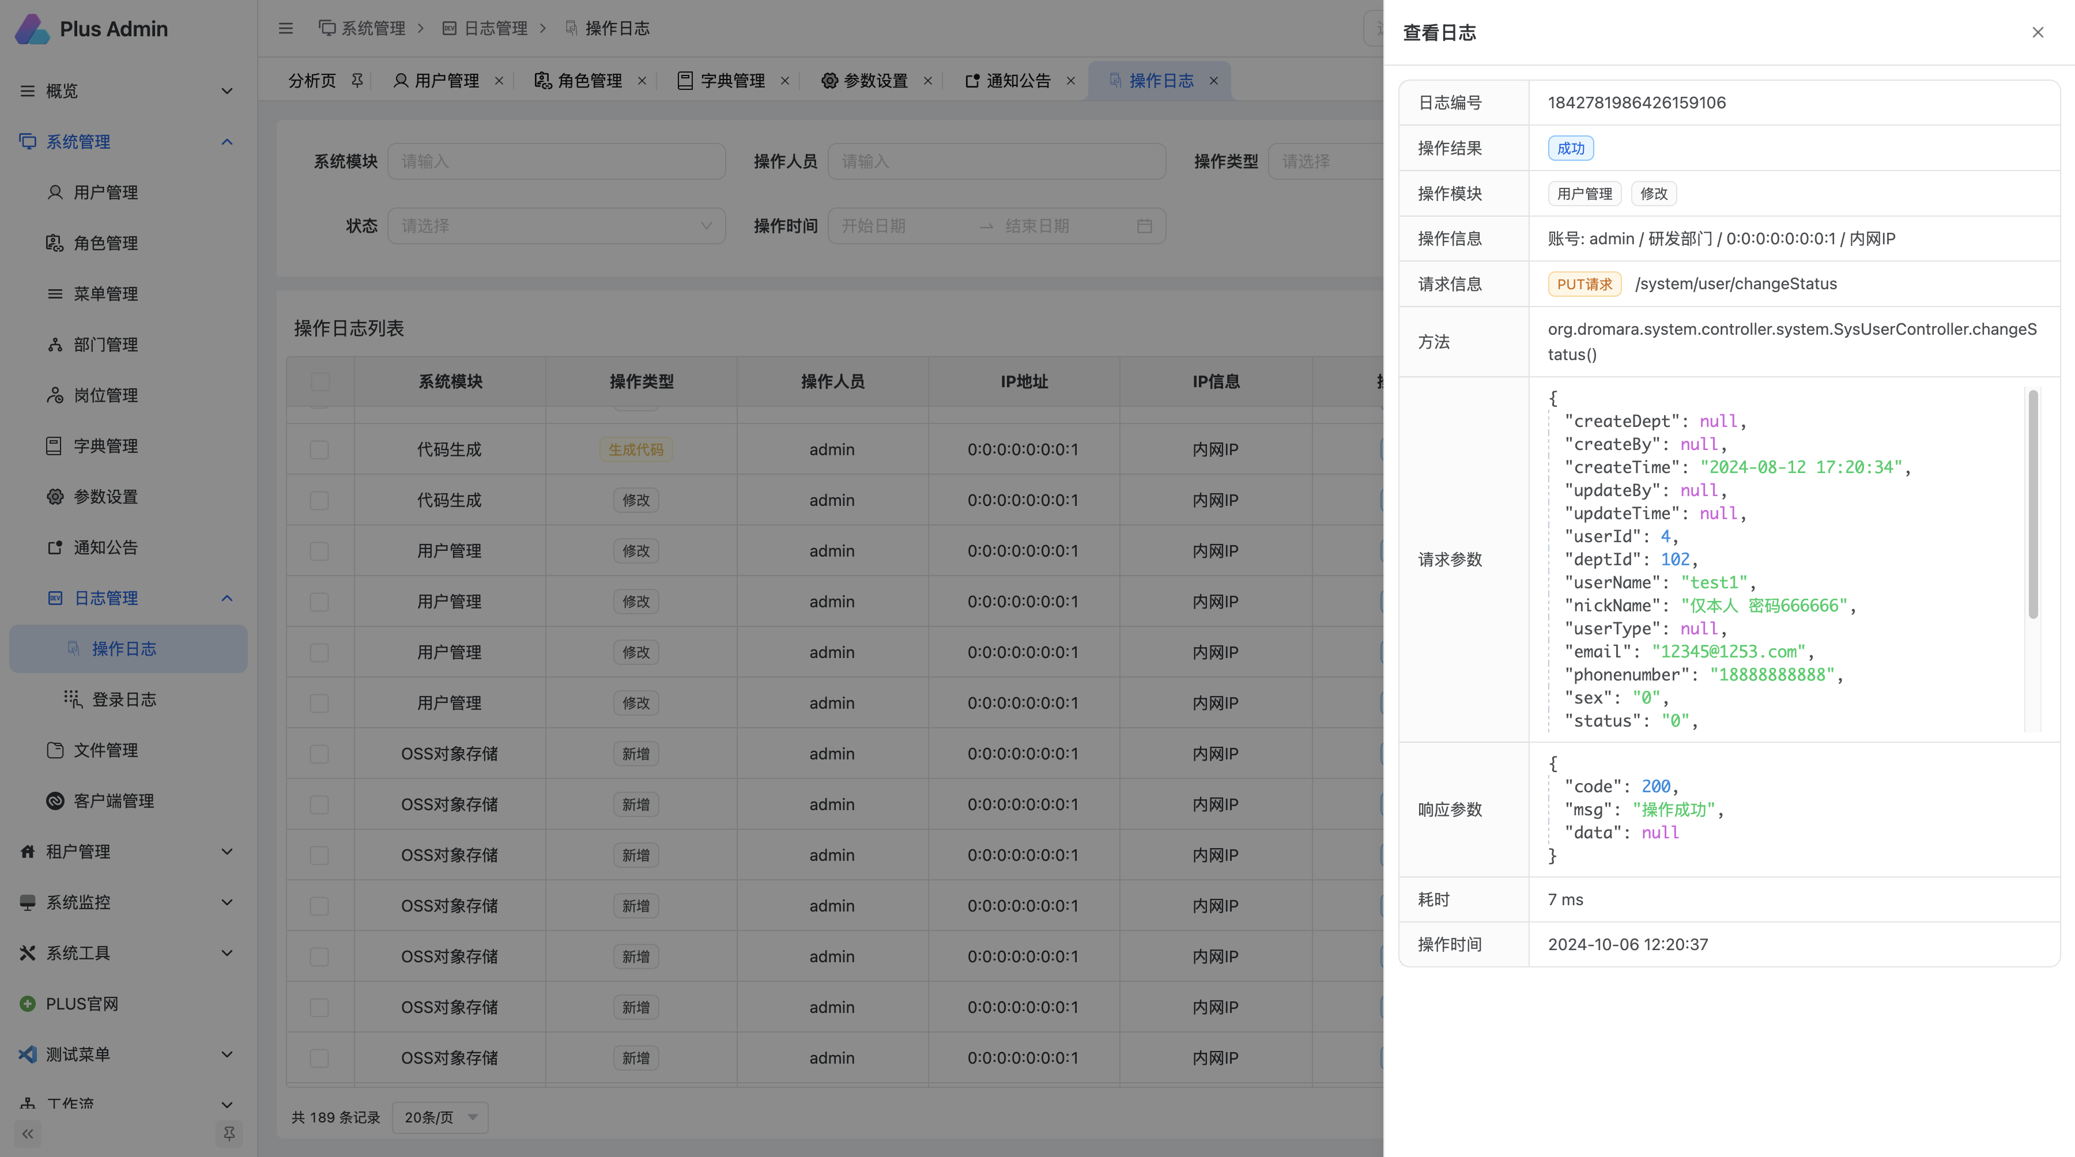Click the 系统管理 breadcrumb link
This screenshot has width=2075, height=1157.
[x=372, y=28]
